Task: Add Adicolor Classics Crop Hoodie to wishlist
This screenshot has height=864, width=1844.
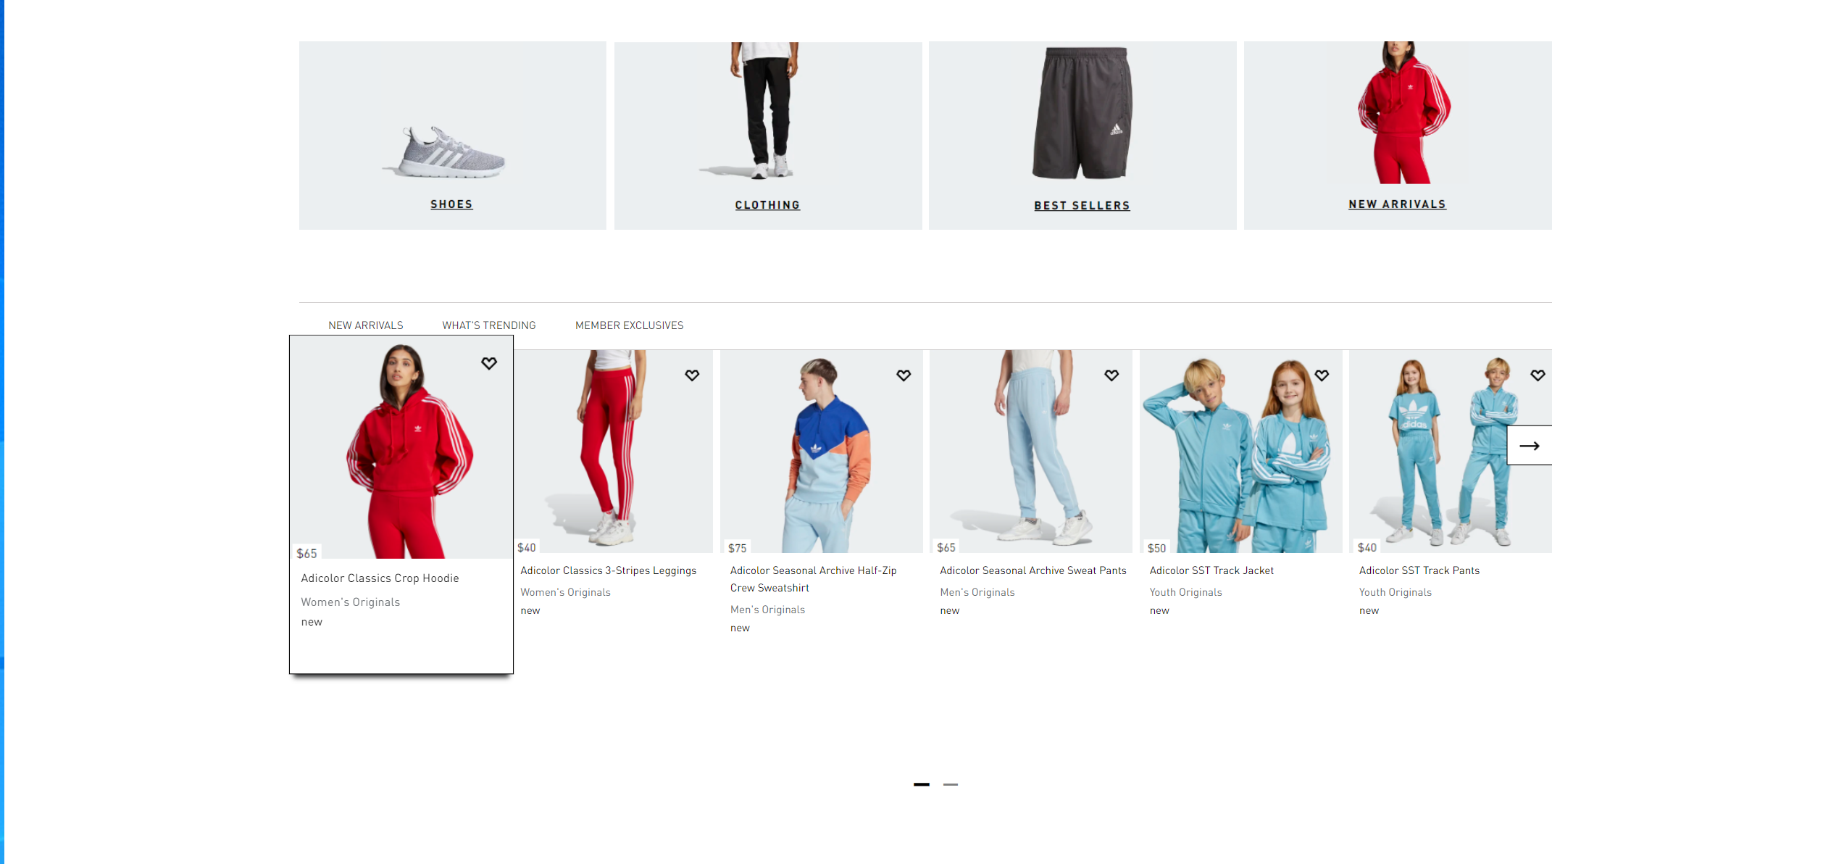Action: pyautogui.click(x=490, y=364)
